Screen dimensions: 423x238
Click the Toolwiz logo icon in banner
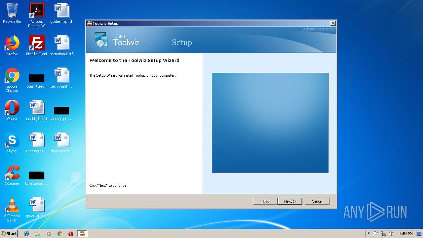pos(101,39)
